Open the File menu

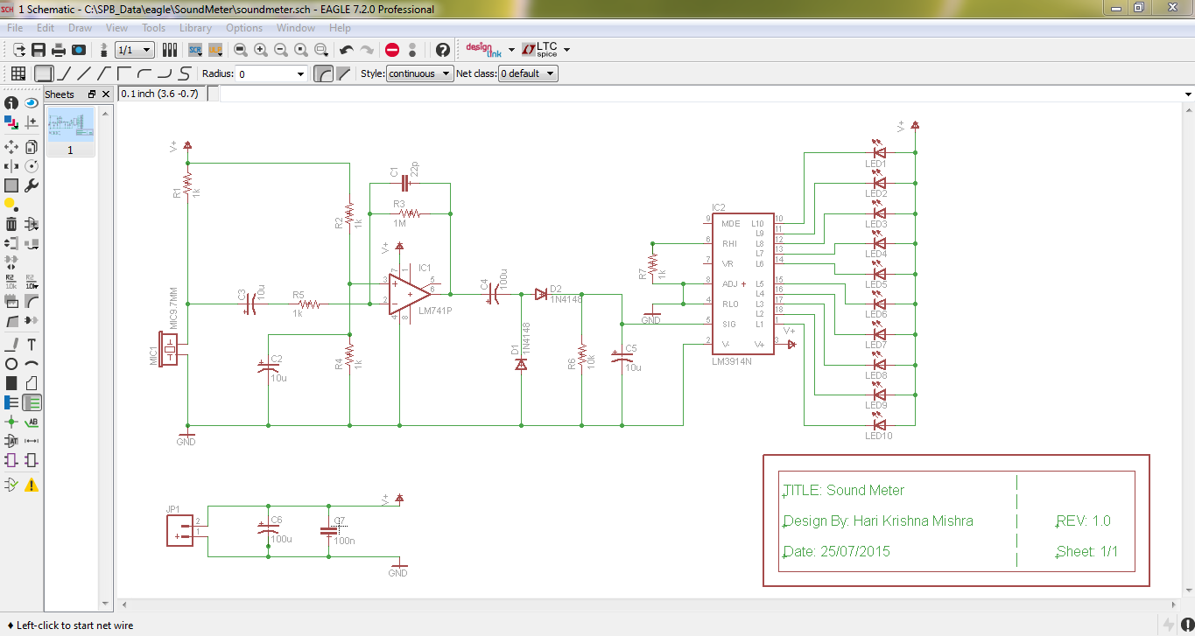(15, 28)
